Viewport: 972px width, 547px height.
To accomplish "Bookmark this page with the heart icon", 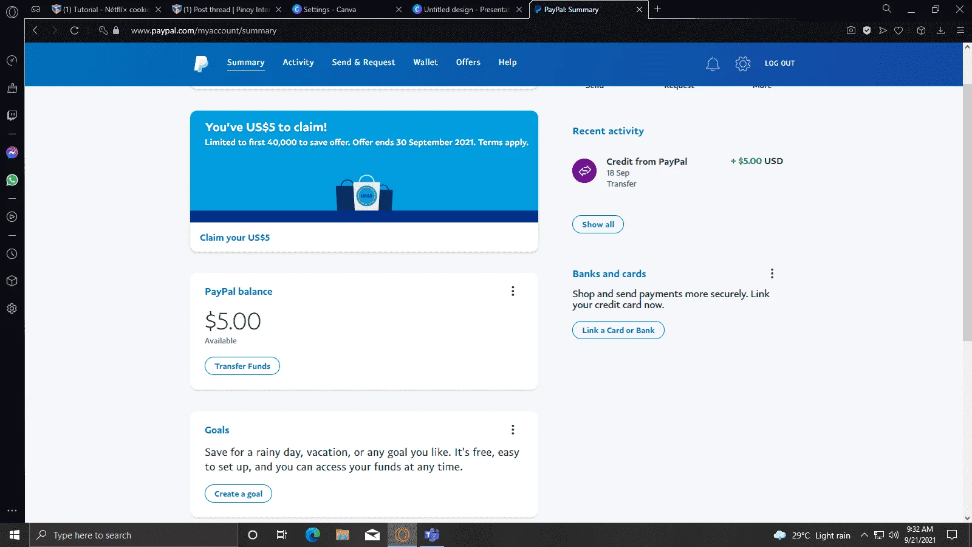I will click(x=898, y=30).
